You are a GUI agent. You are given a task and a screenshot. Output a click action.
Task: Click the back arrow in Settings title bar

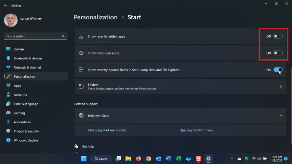[x=5, y=6]
